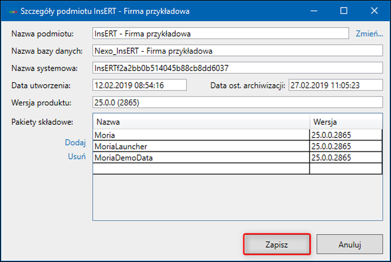
Task: Select the MoriaLauncher package row
Action: (x=201, y=146)
